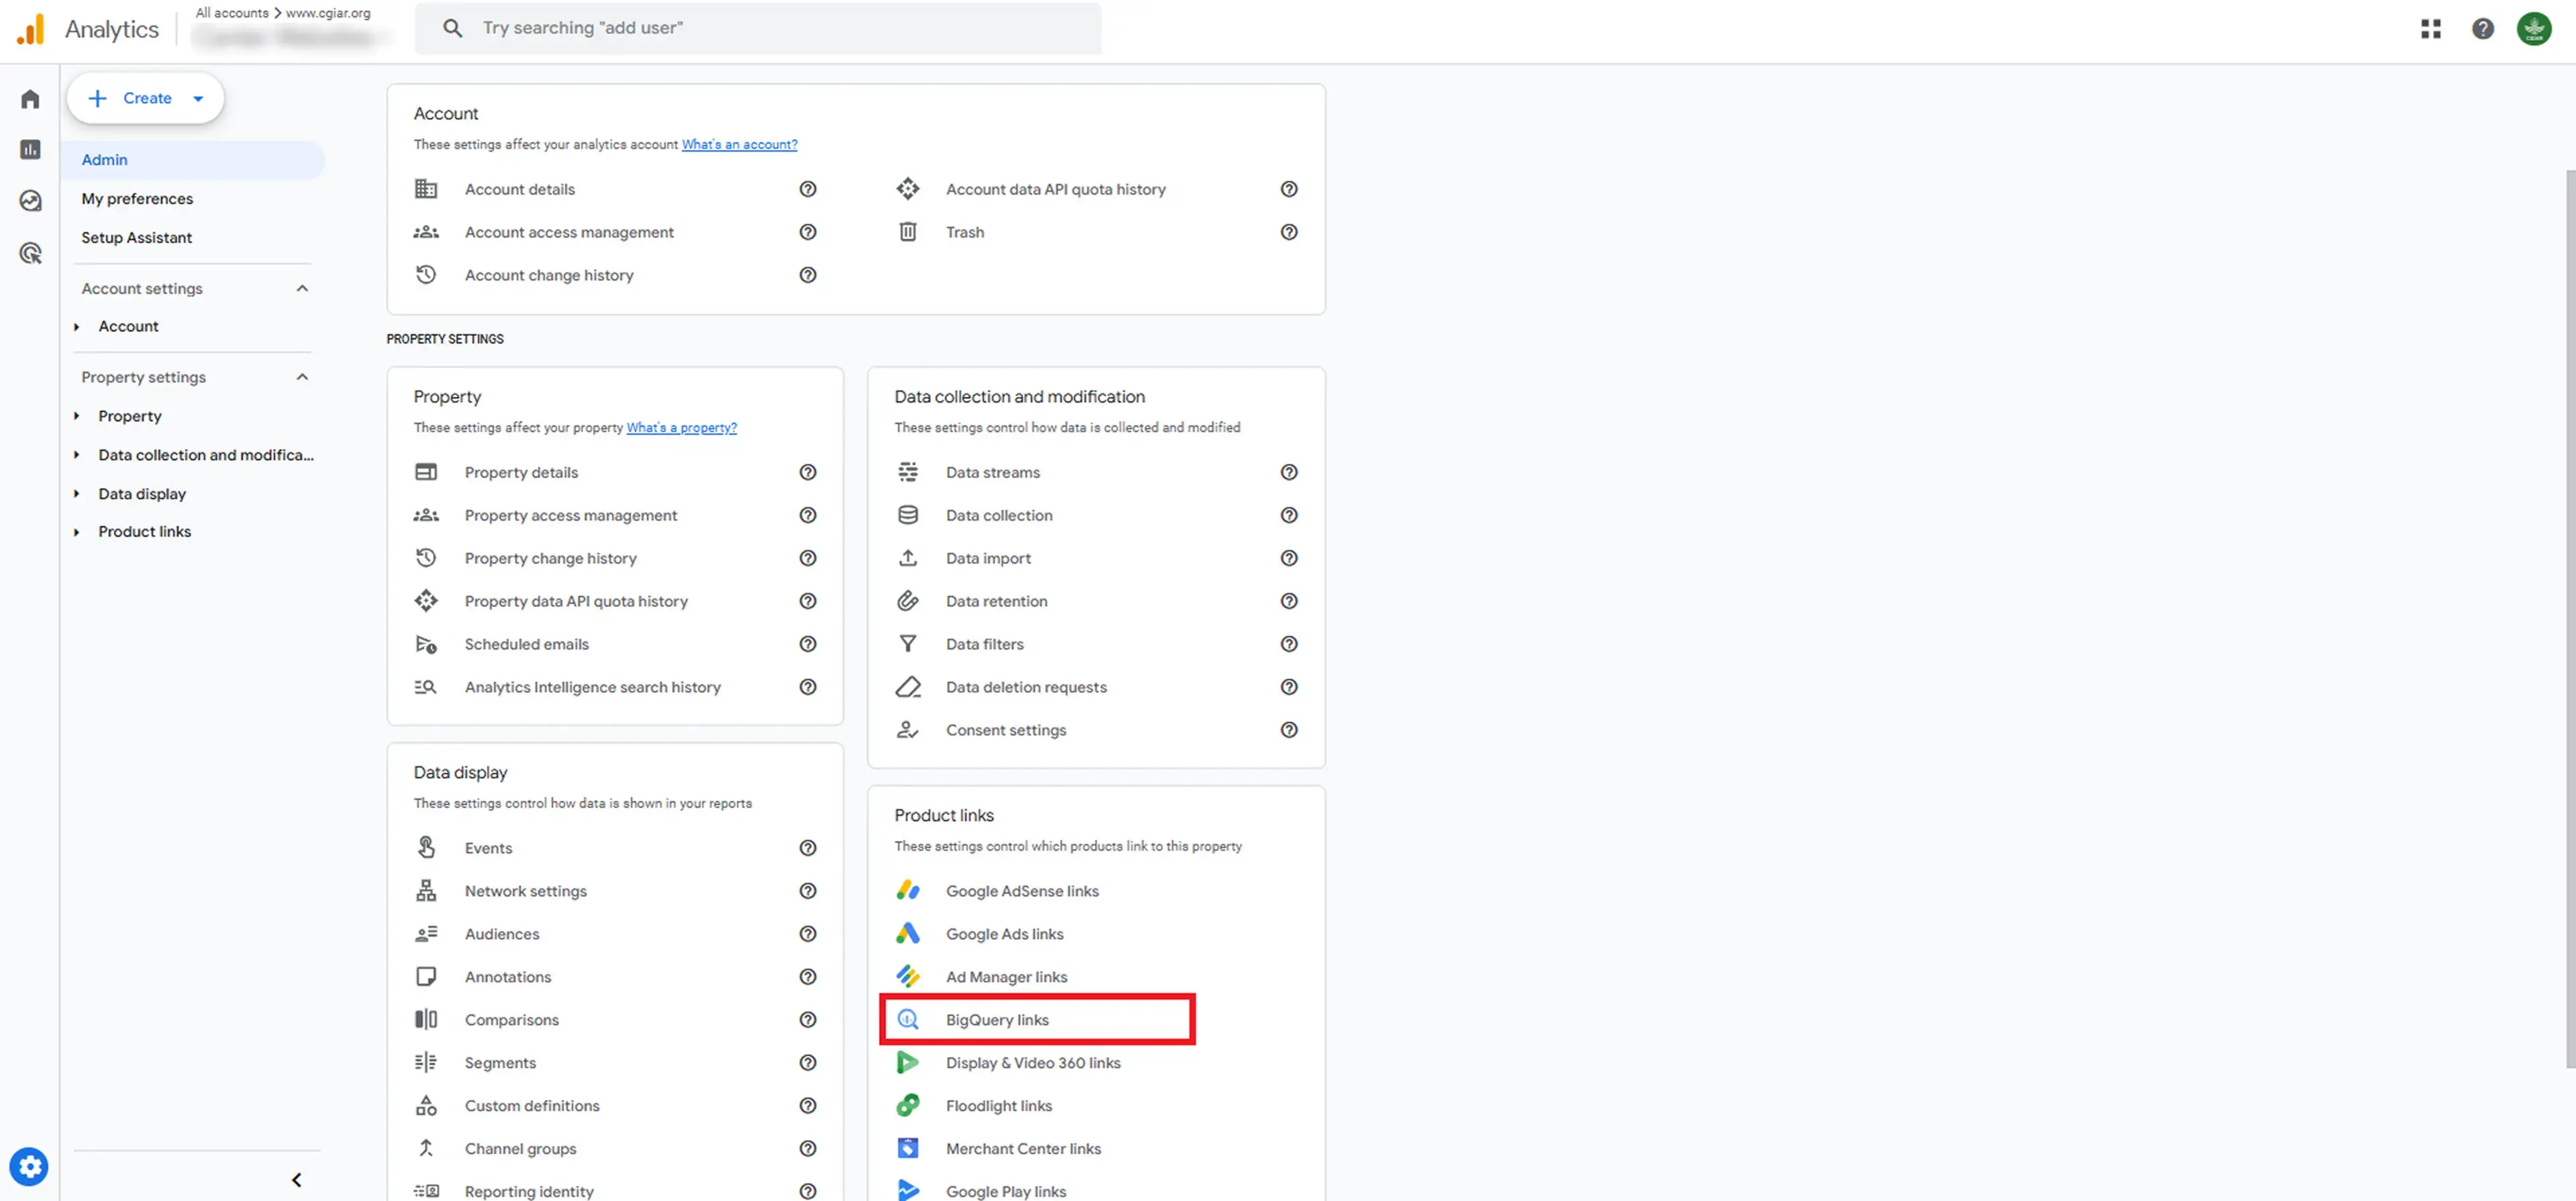Collapse the Property settings section
This screenshot has height=1201, width=2576.
pos(302,377)
